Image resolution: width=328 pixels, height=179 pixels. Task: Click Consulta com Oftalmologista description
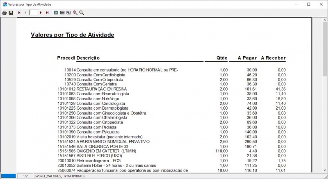102,118
